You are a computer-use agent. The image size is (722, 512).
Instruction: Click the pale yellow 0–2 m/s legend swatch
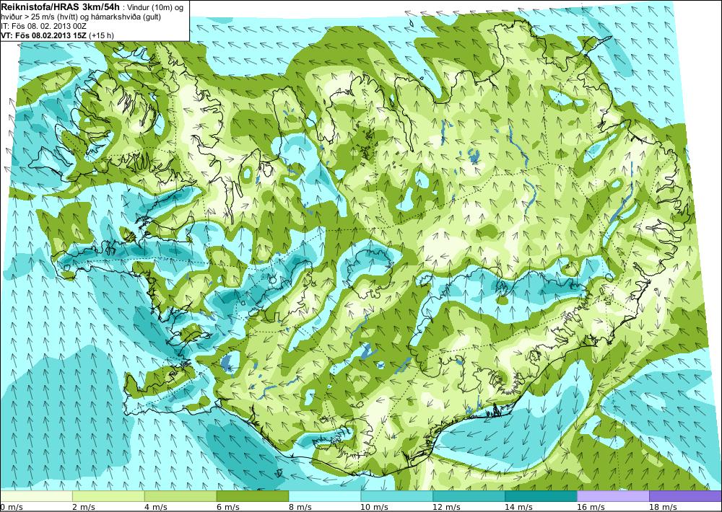pyautogui.click(x=36, y=496)
